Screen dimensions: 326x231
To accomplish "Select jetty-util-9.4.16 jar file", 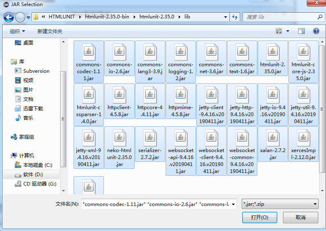I will pos(304,105).
